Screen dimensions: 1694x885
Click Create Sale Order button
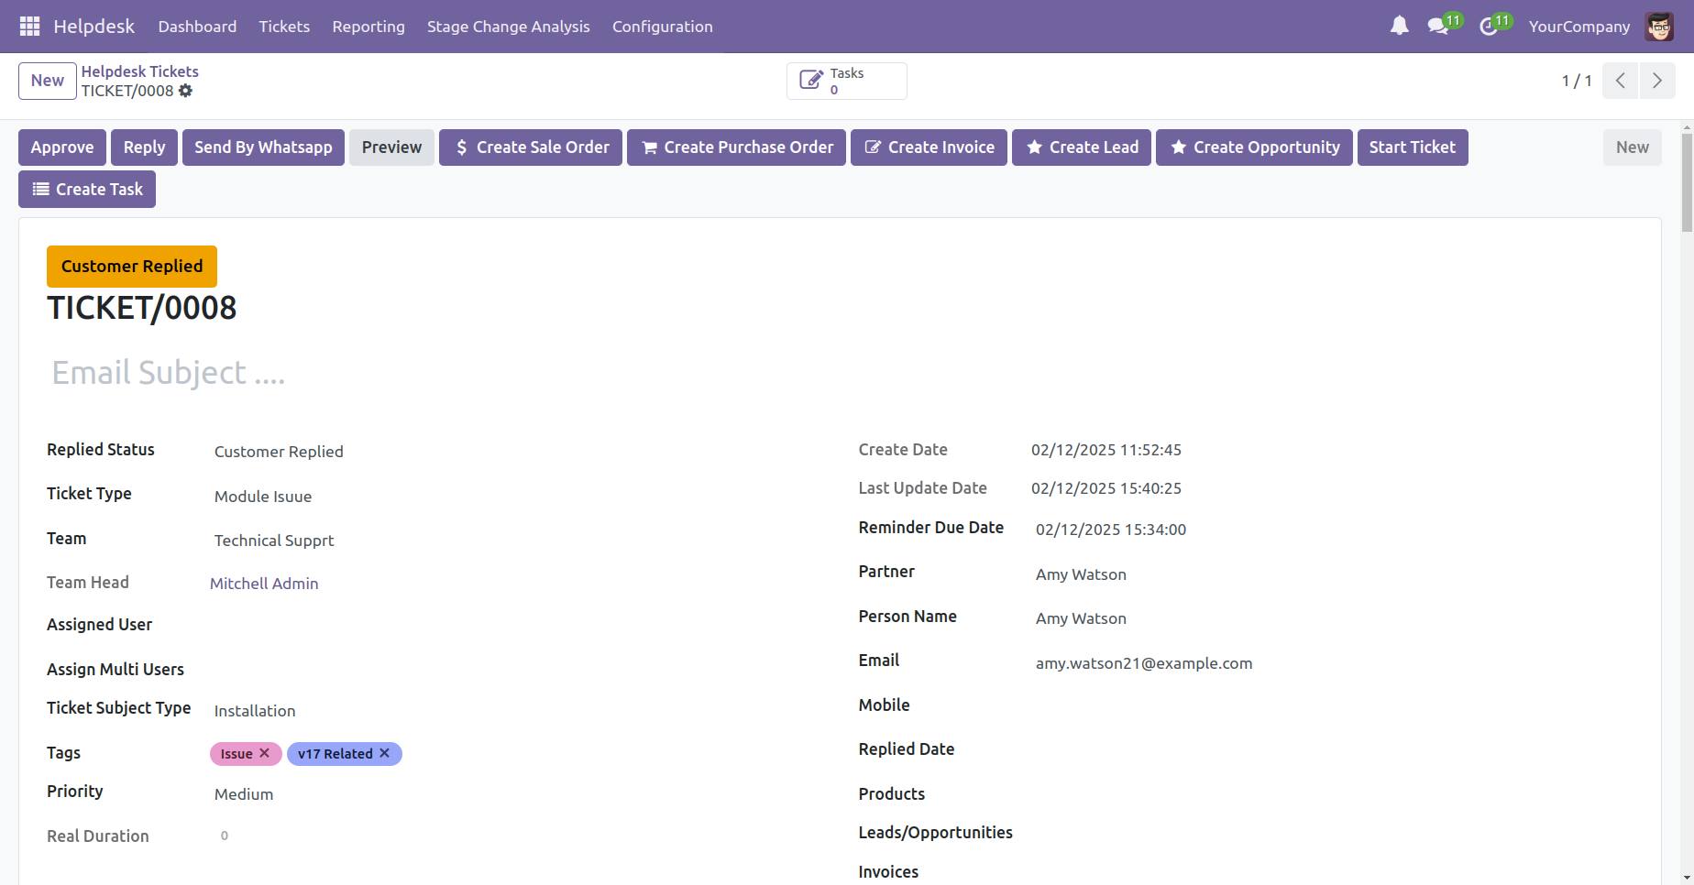coord(531,147)
